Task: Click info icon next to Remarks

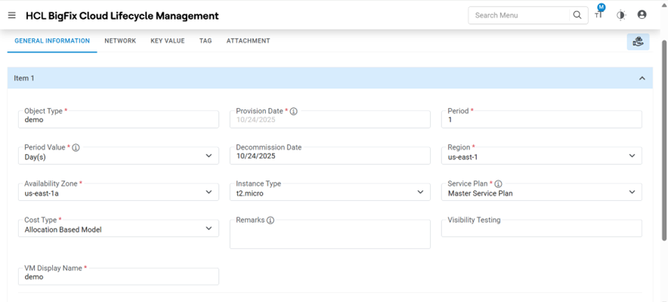Action: coord(271,220)
